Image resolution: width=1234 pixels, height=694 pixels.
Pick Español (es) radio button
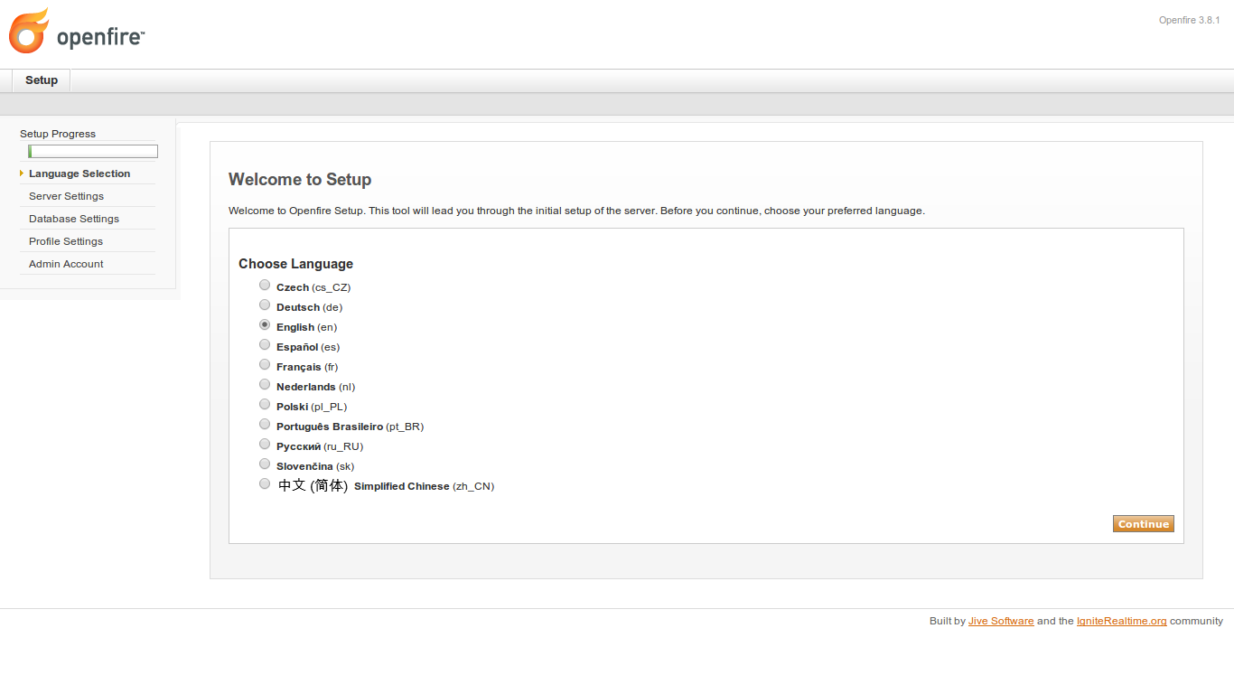265,344
